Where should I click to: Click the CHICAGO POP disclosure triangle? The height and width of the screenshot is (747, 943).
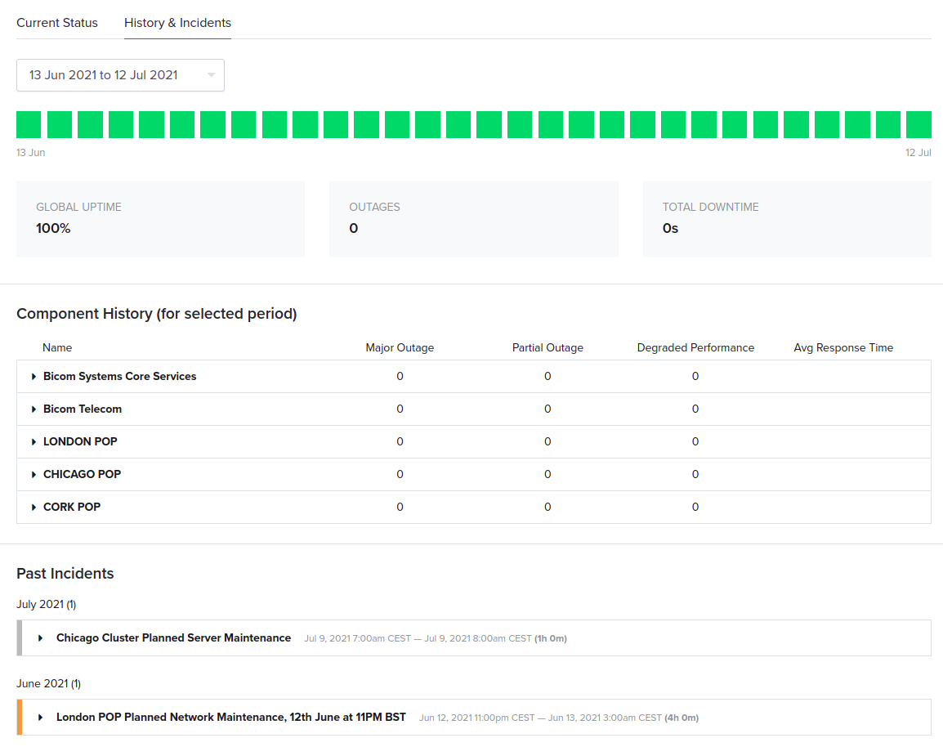[x=32, y=474]
